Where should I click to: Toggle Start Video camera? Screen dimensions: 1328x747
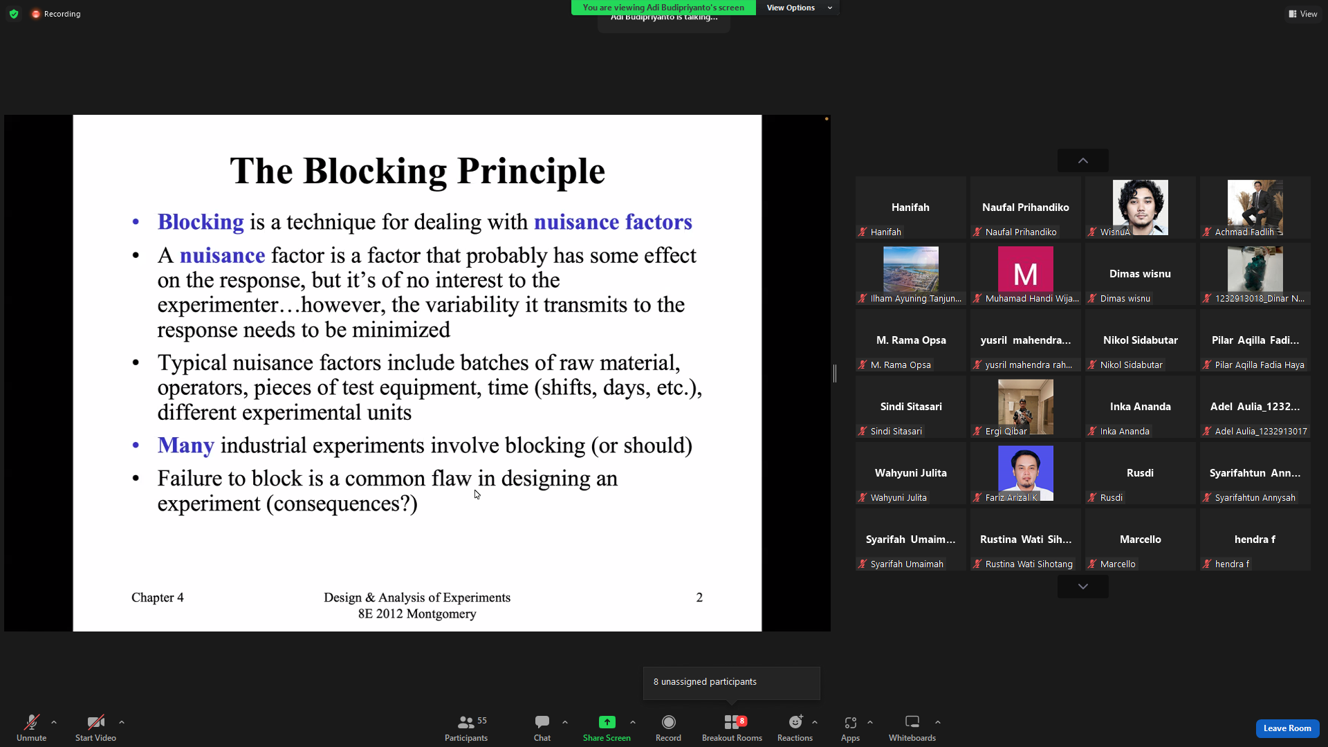[x=95, y=728]
